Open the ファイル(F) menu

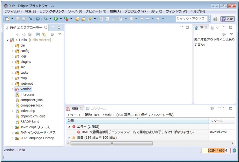click(x=13, y=11)
